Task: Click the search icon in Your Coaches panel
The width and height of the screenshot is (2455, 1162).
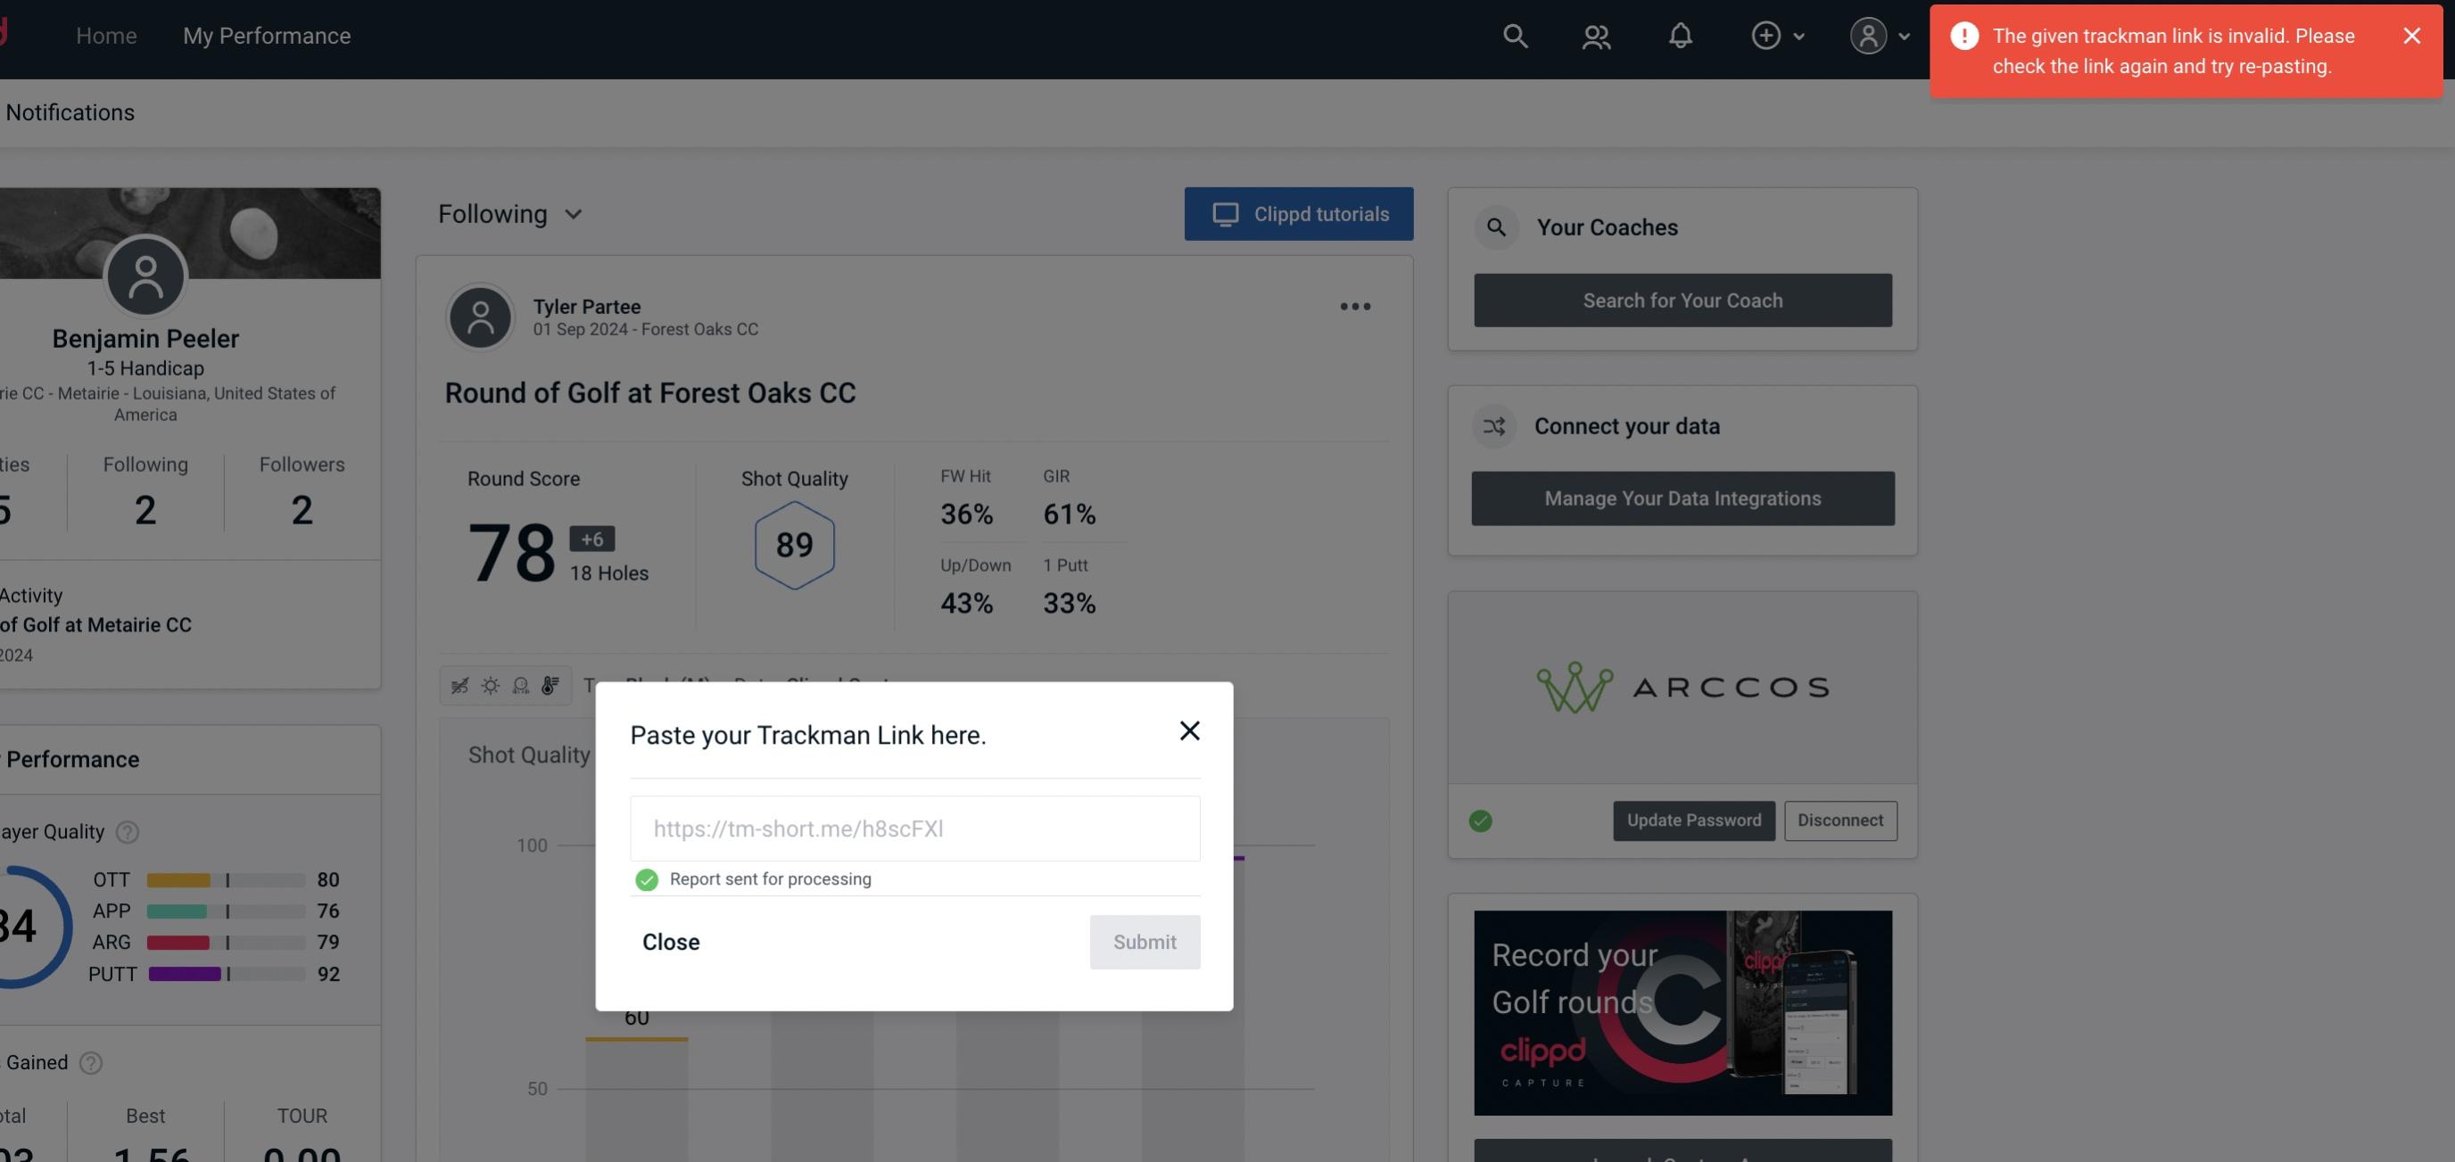Action: click(1497, 226)
